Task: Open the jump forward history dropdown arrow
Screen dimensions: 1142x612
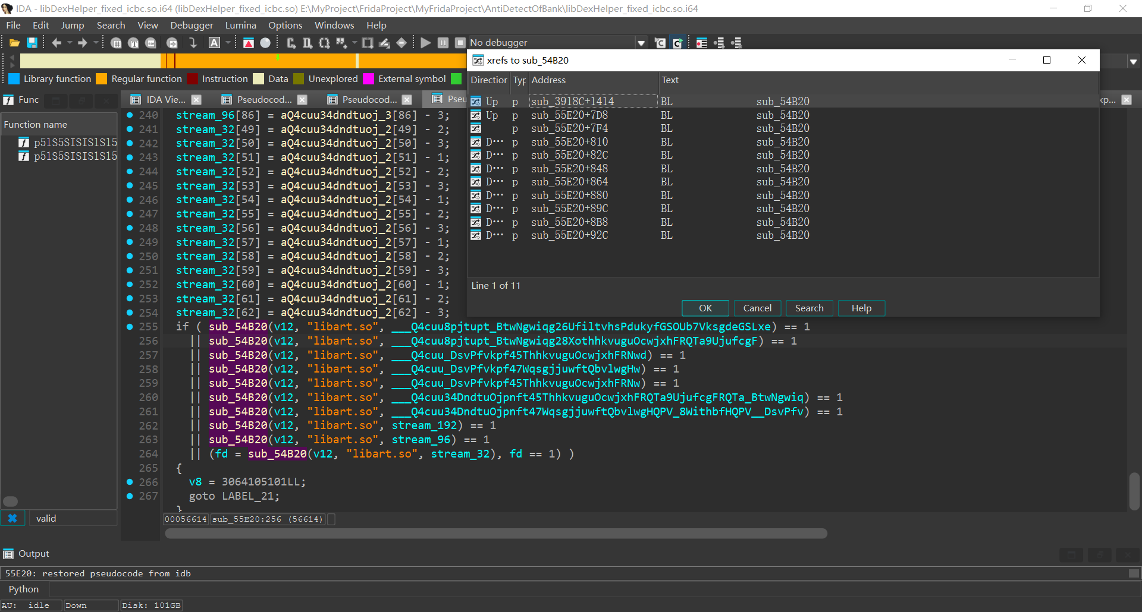Action: pyautogui.click(x=96, y=43)
